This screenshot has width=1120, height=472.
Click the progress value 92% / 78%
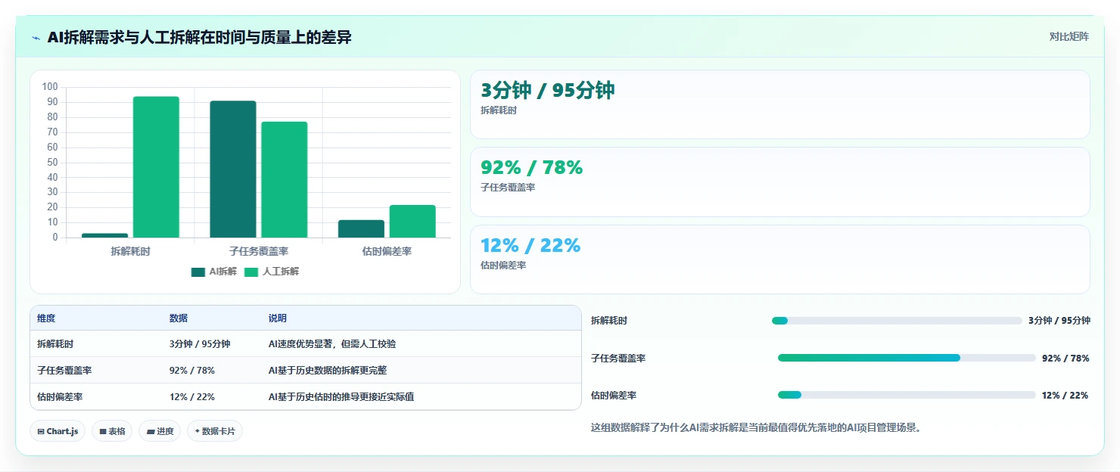[1066, 358]
